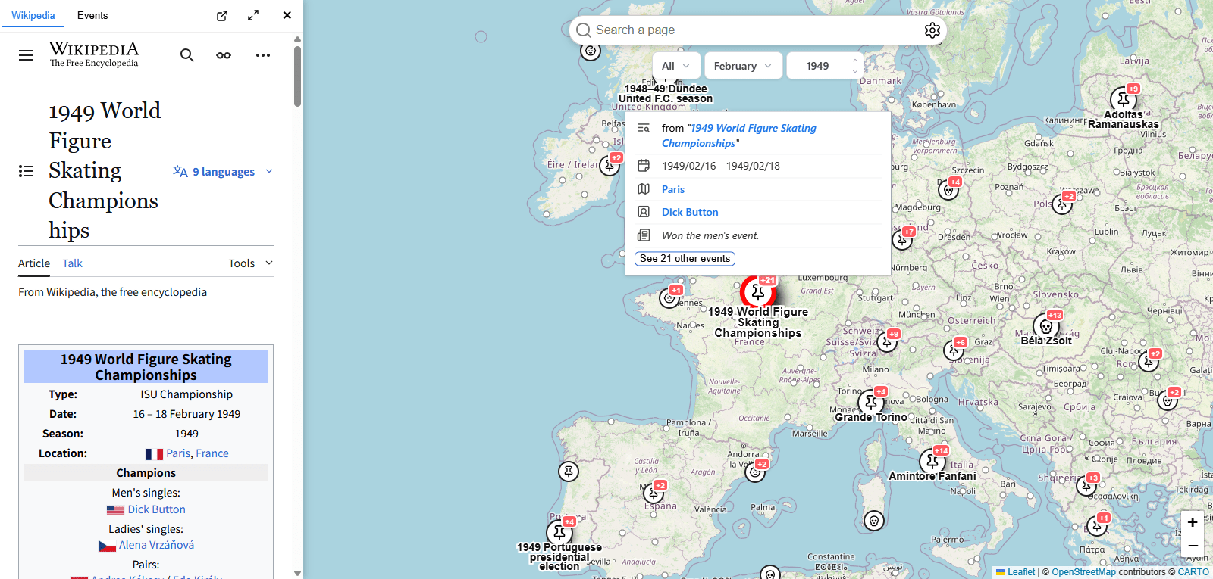The width and height of the screenshot is (1213, 579).
Task: Click the Search a page field
Action: [751, 30]
